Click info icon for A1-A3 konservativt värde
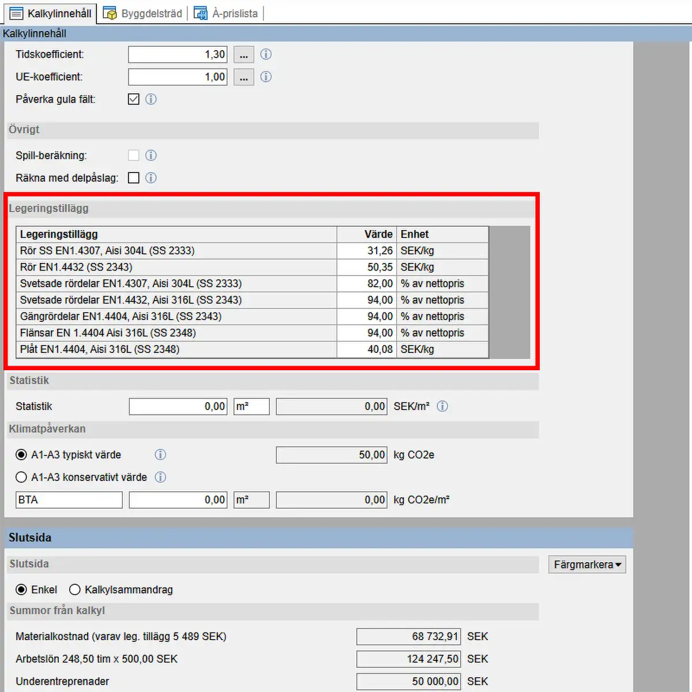 click(x=161, y=477)
